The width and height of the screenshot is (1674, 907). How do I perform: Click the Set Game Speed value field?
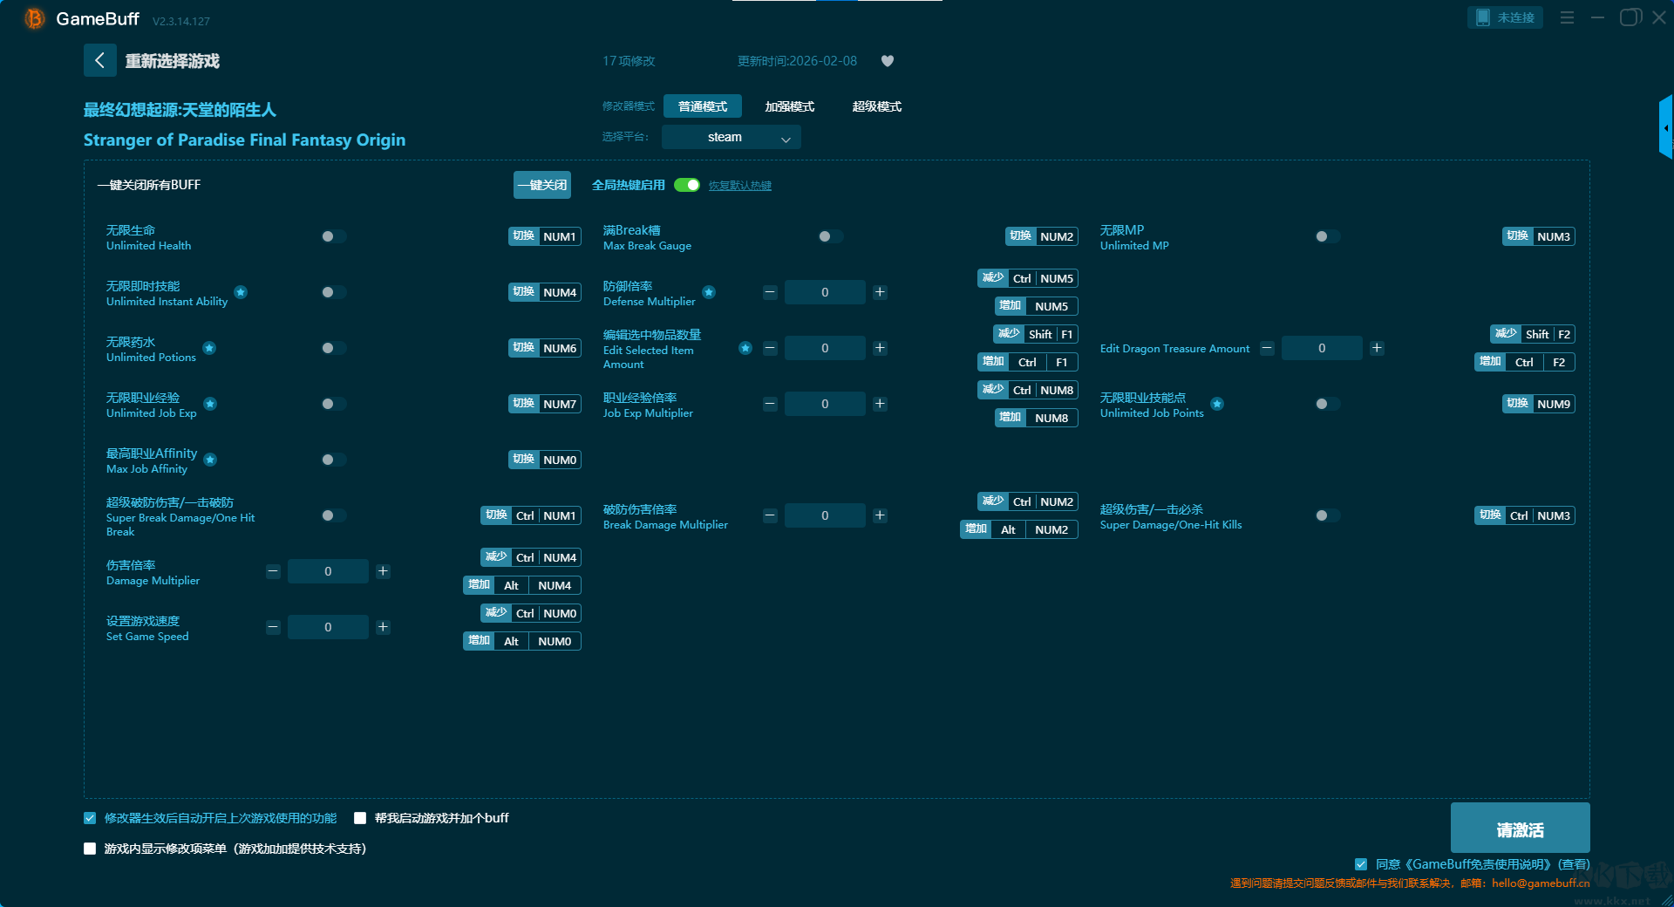[x=328, y=627]
